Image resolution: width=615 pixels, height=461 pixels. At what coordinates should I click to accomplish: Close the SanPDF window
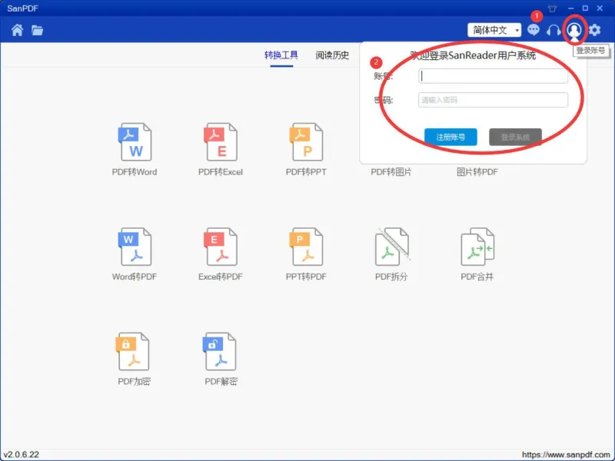coord(600,8)
